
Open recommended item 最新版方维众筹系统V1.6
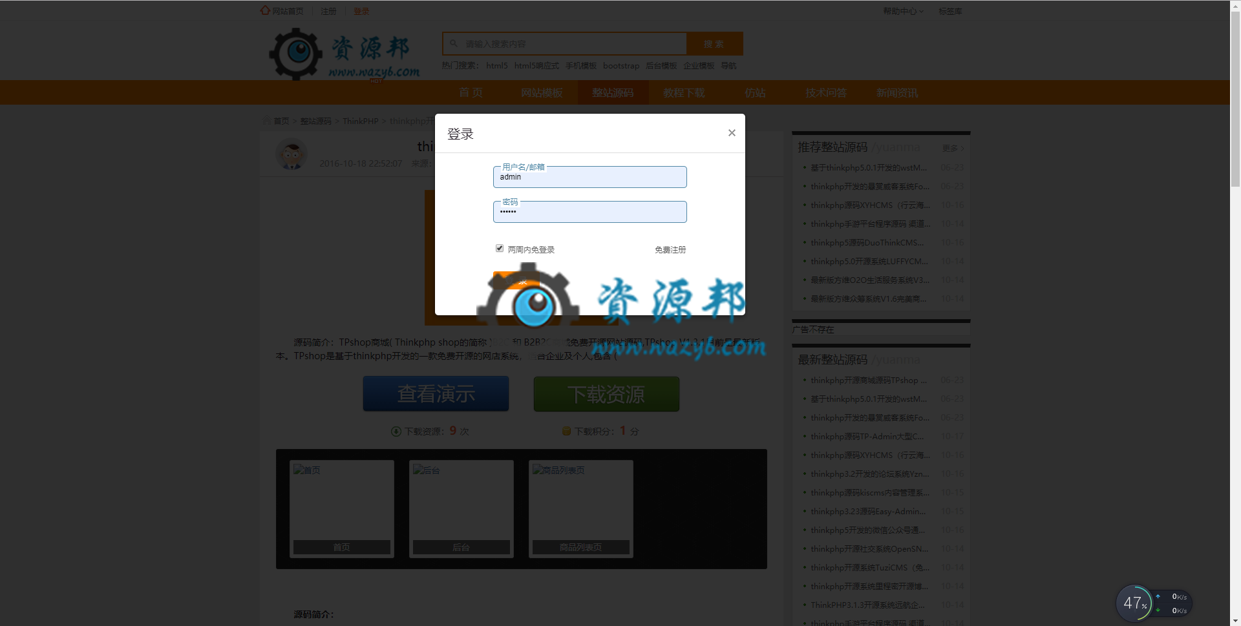pos(869,298)
